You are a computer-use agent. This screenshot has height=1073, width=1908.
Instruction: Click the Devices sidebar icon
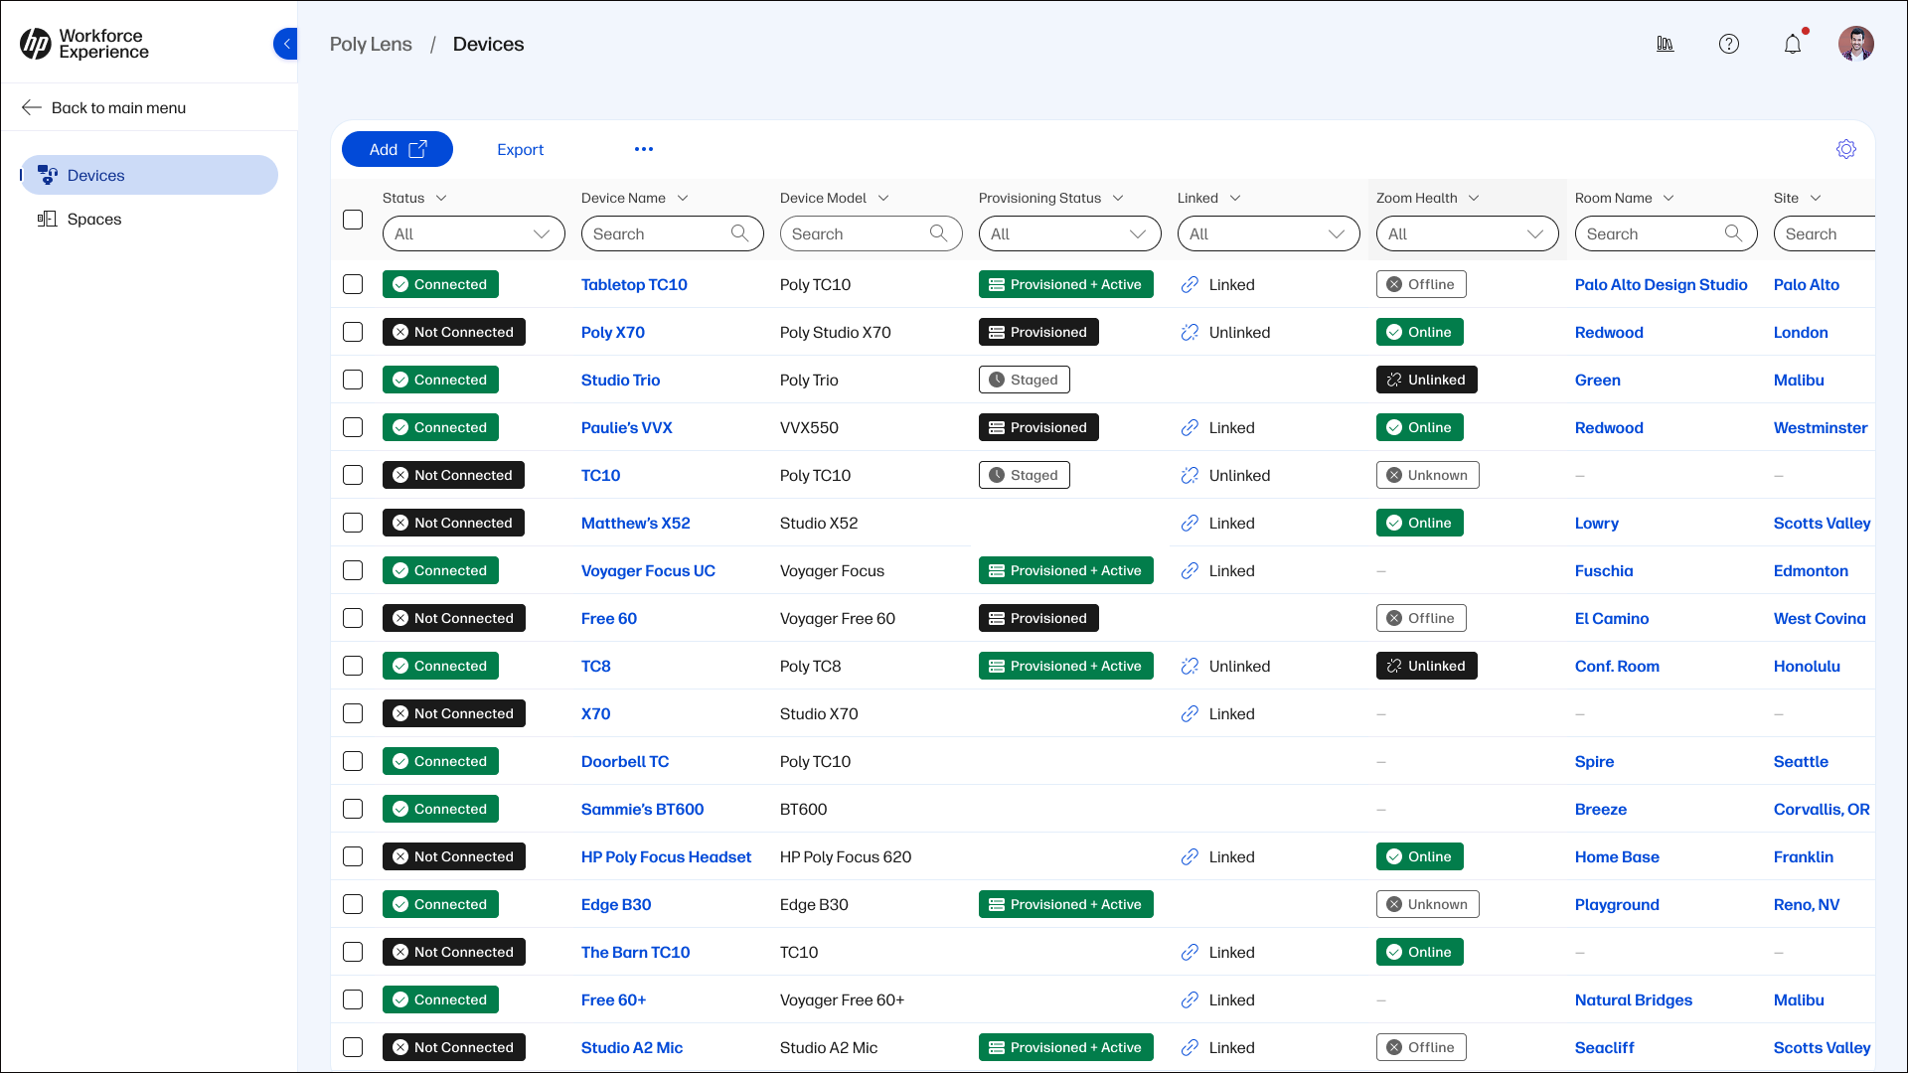[47, 175]
